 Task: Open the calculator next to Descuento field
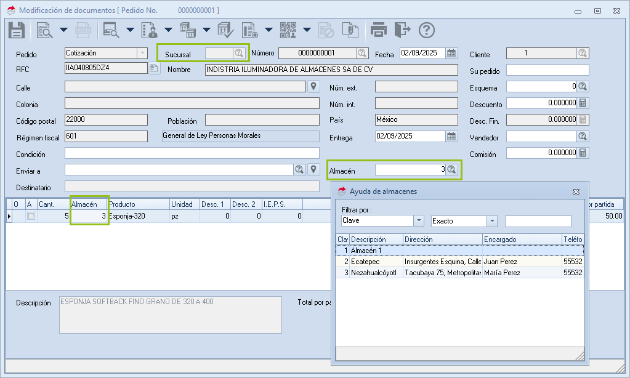583,103
